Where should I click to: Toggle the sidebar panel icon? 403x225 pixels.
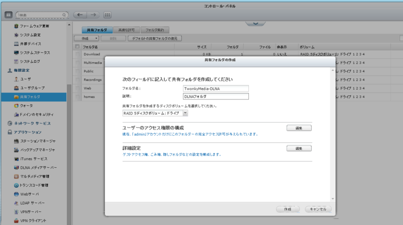9,15
